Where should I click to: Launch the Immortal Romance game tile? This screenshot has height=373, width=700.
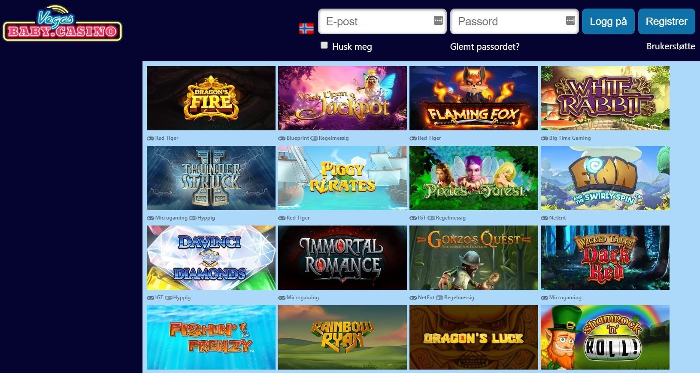(x=342, y=258)
